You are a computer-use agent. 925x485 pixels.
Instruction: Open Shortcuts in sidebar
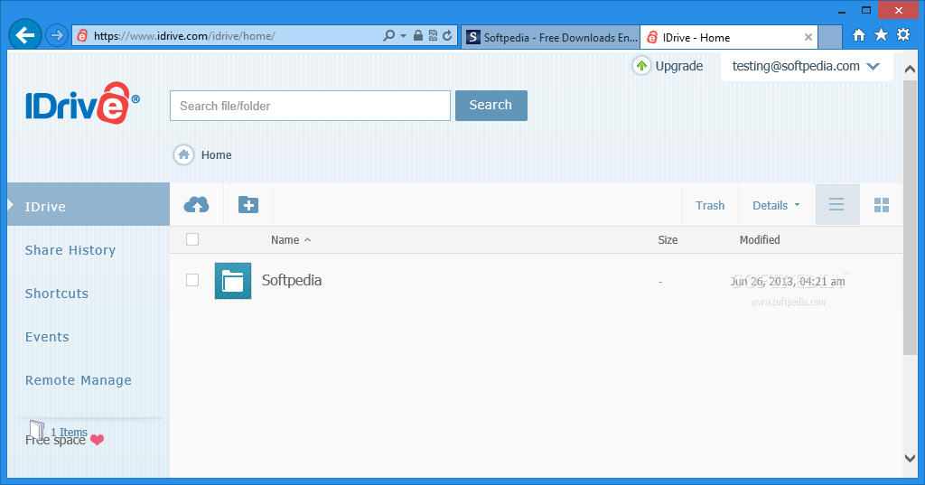click(57, 294)
